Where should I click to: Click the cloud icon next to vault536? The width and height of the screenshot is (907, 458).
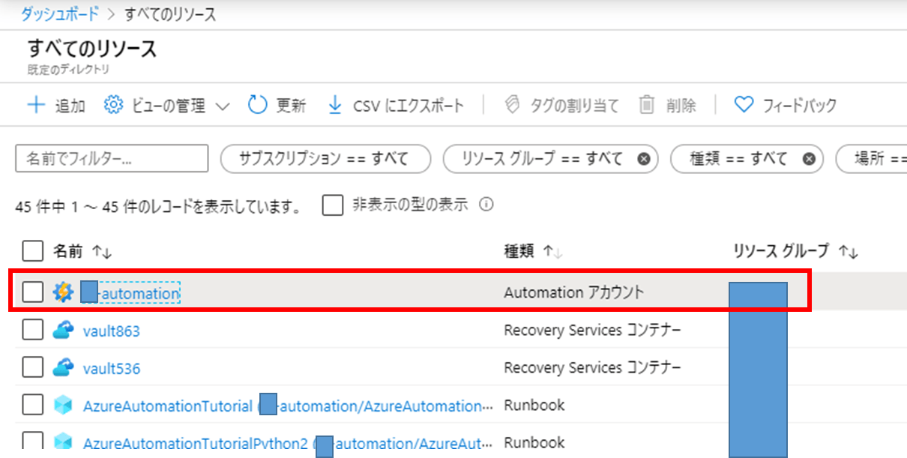63,367
